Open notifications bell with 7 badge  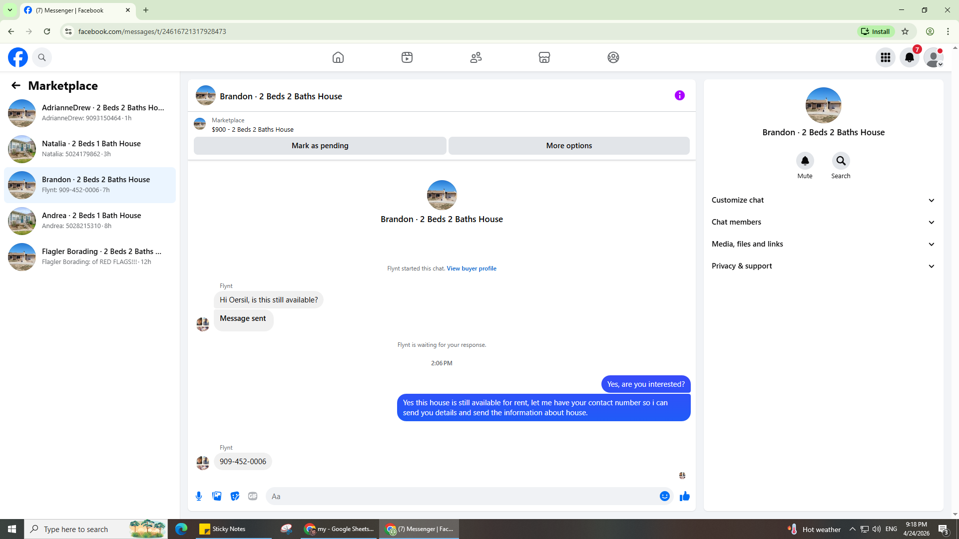tap(910, 57)
